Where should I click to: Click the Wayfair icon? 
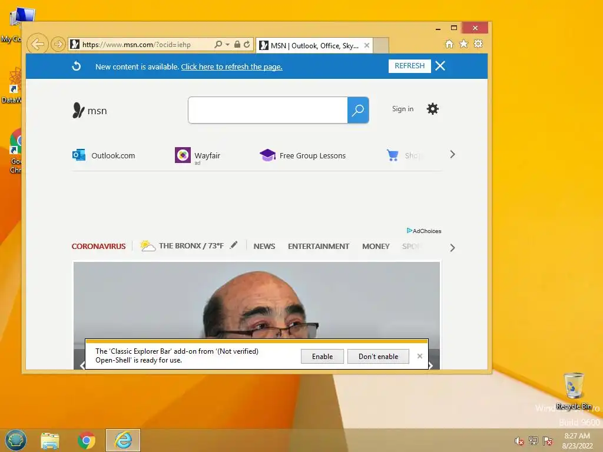tap(183, 155)
